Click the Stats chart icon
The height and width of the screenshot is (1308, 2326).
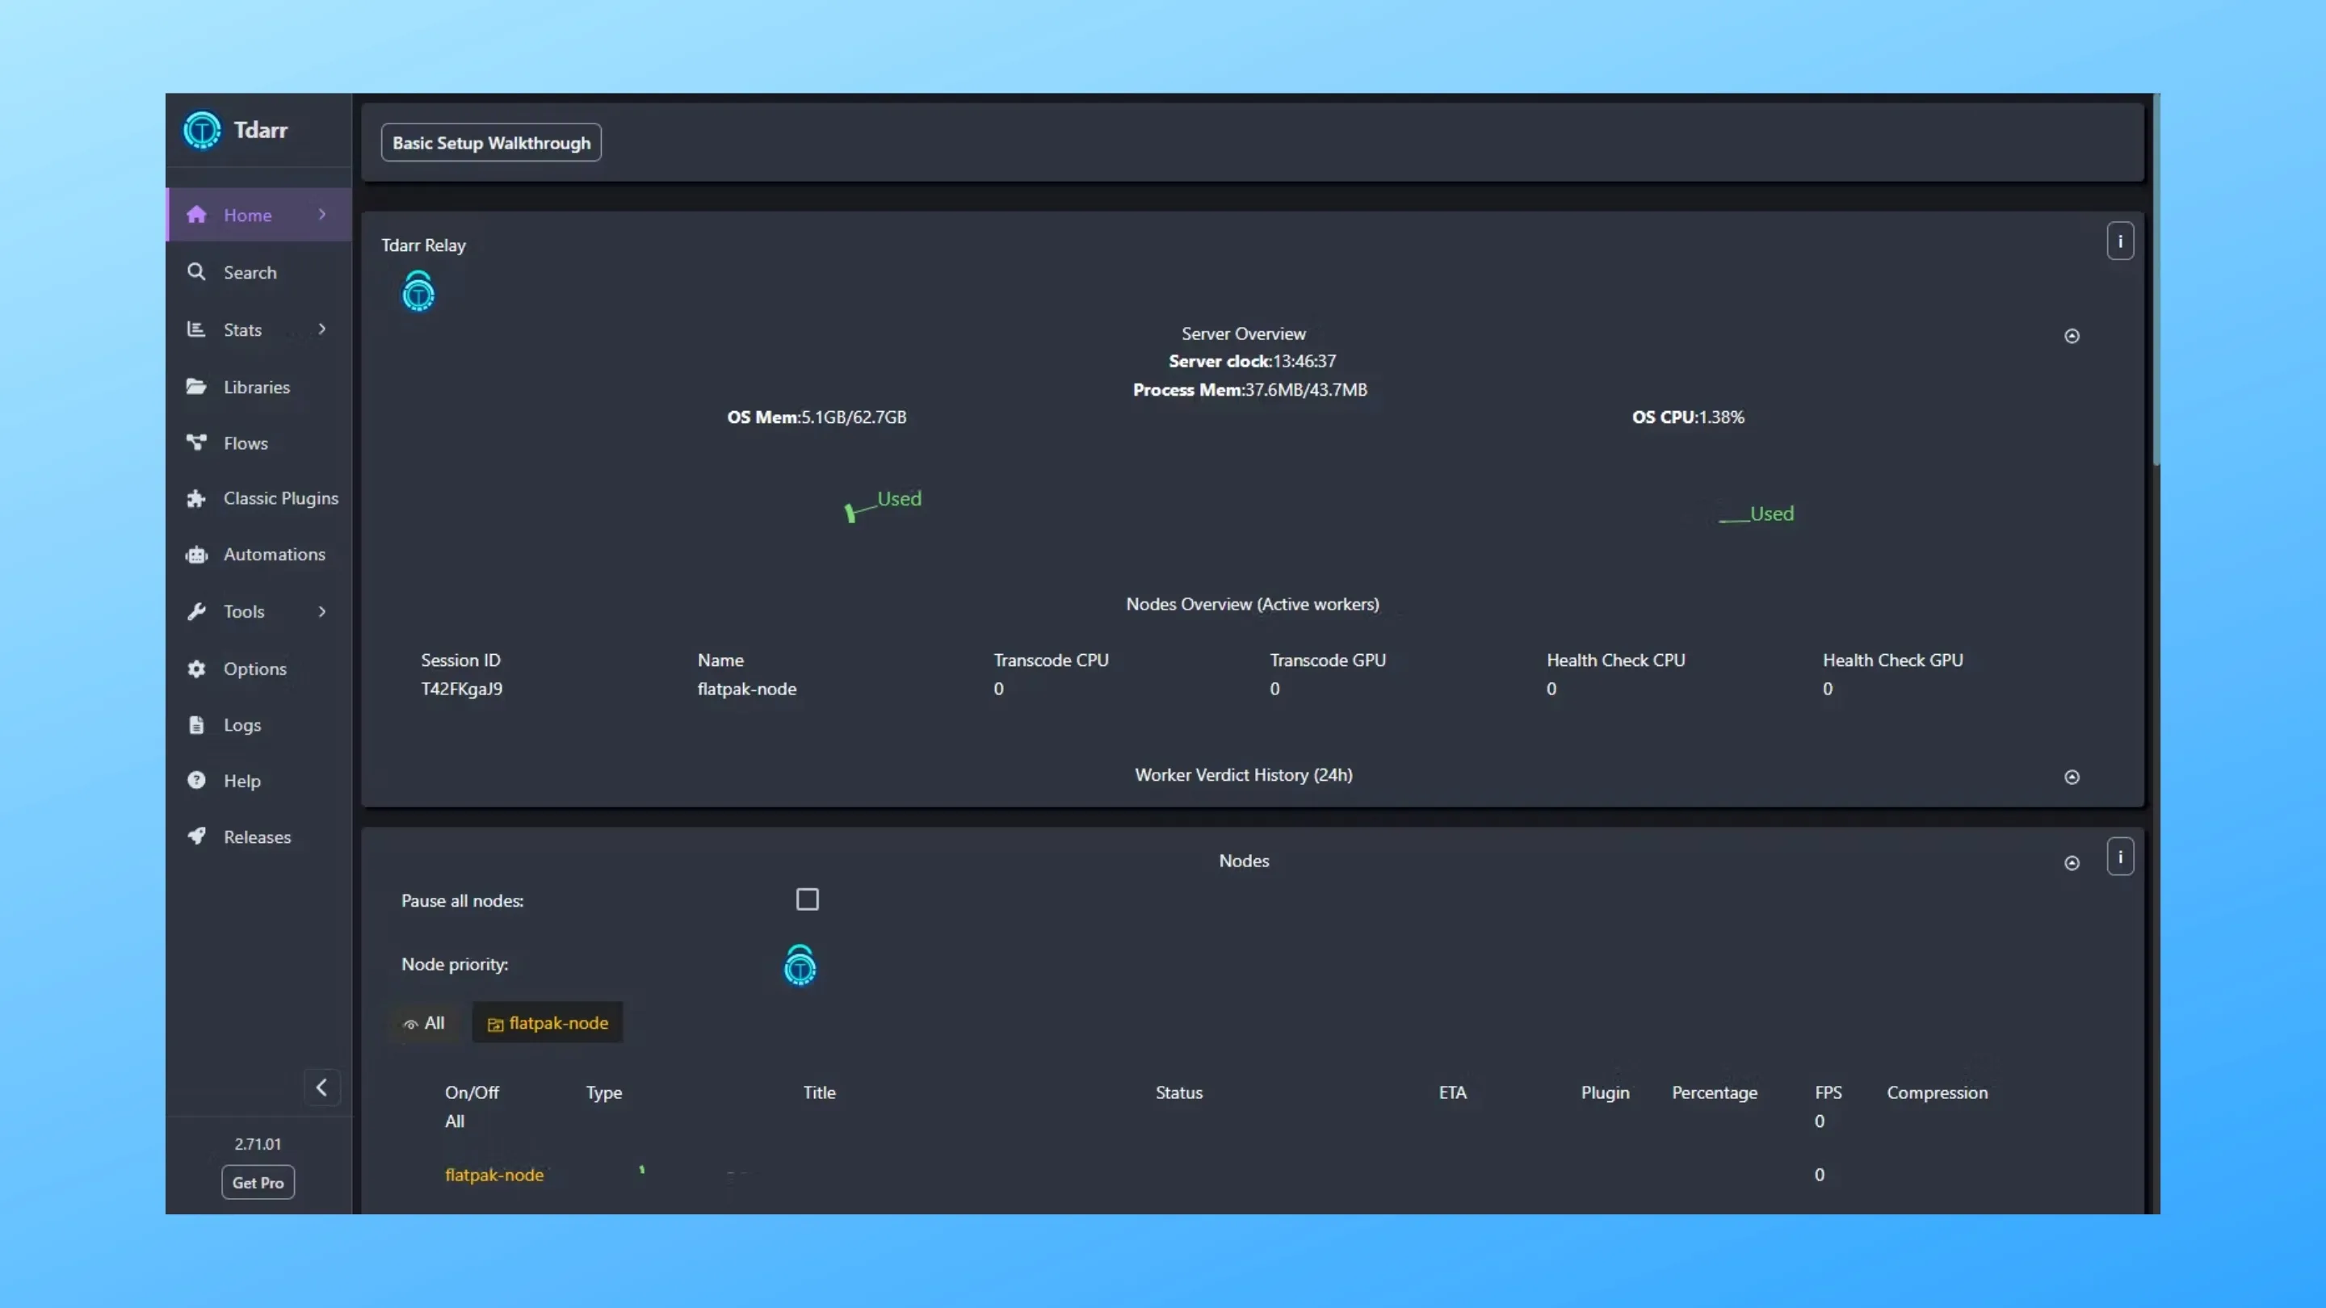click(x=196, y=329)
